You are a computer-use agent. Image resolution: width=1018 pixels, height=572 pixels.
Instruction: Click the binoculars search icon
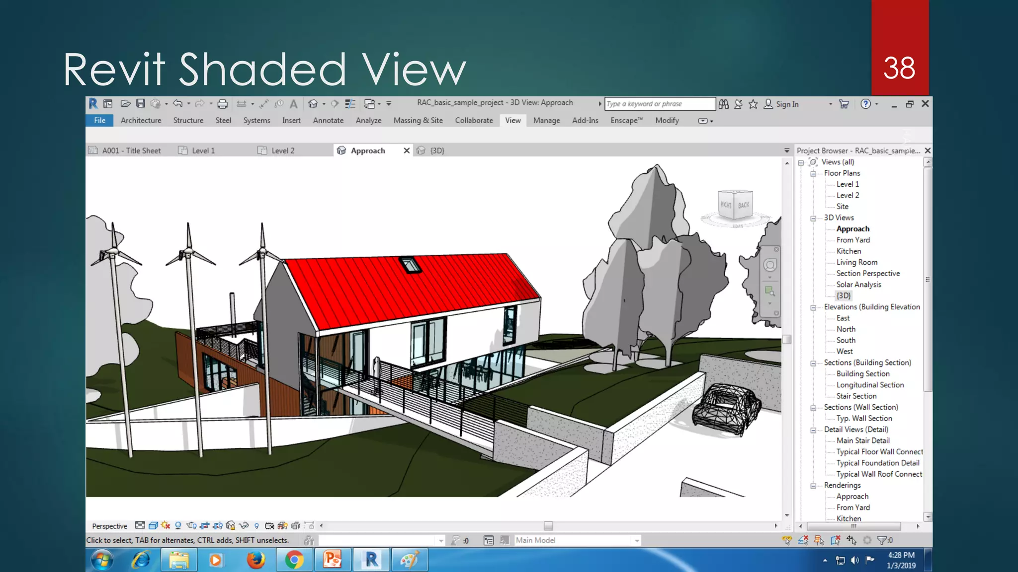click(724, 104)
